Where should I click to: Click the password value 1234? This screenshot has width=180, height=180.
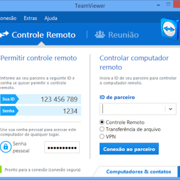pos(70,111)
